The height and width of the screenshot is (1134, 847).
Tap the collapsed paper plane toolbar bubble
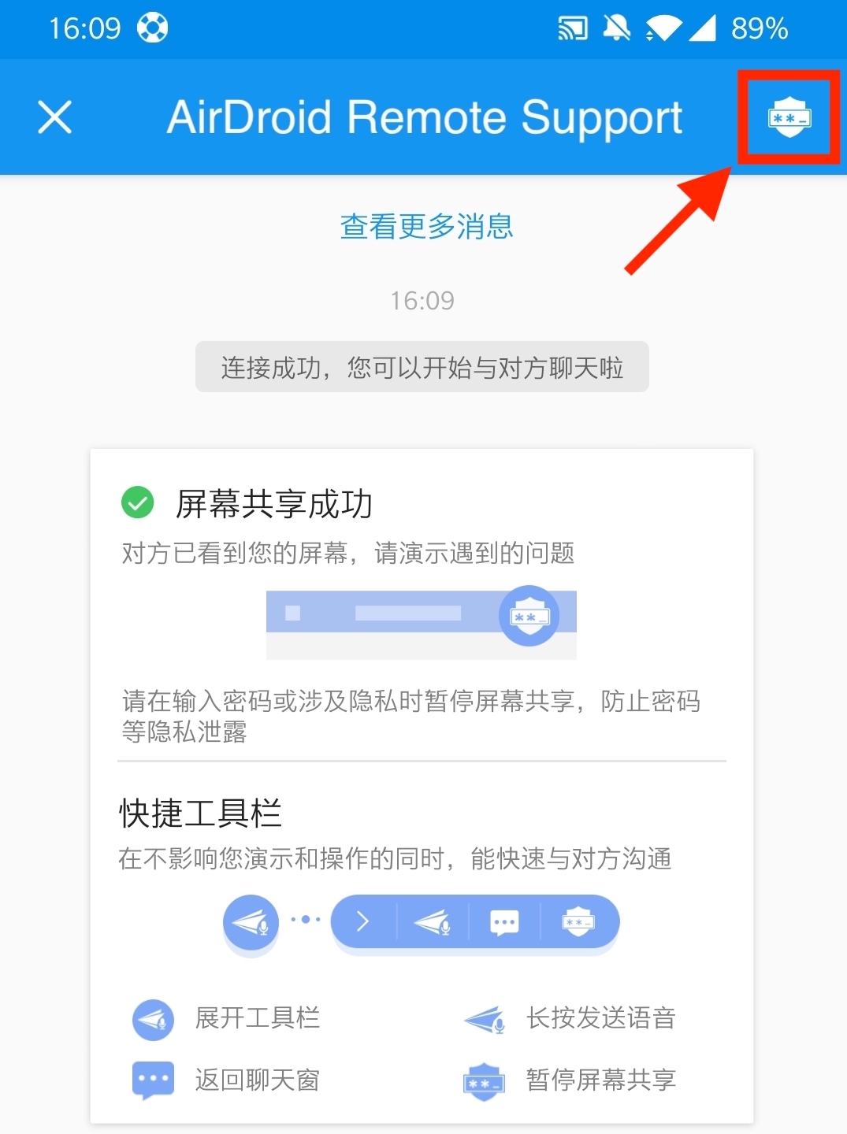click(251, 922)
